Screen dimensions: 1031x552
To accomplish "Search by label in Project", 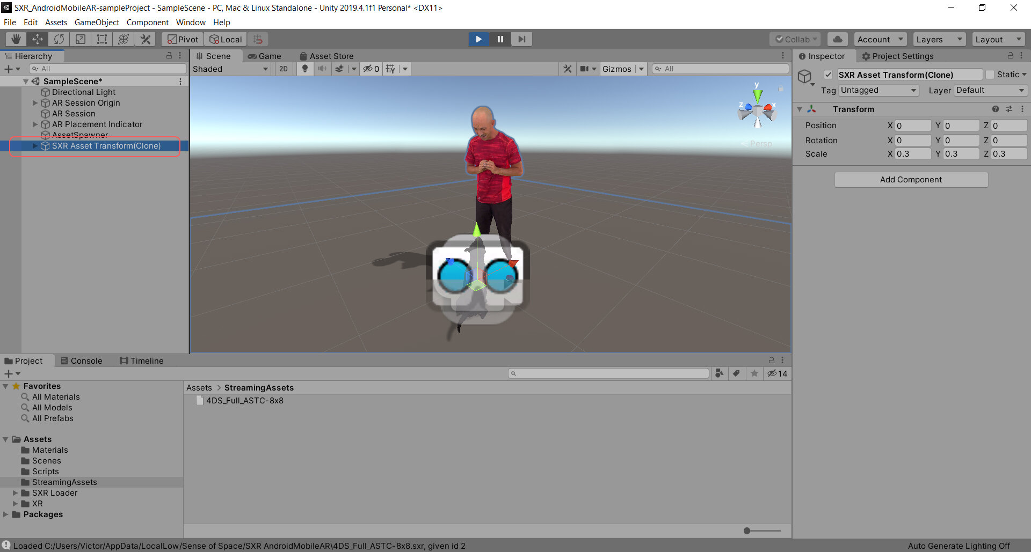I will pyautogui.click(x=737, y=373).
